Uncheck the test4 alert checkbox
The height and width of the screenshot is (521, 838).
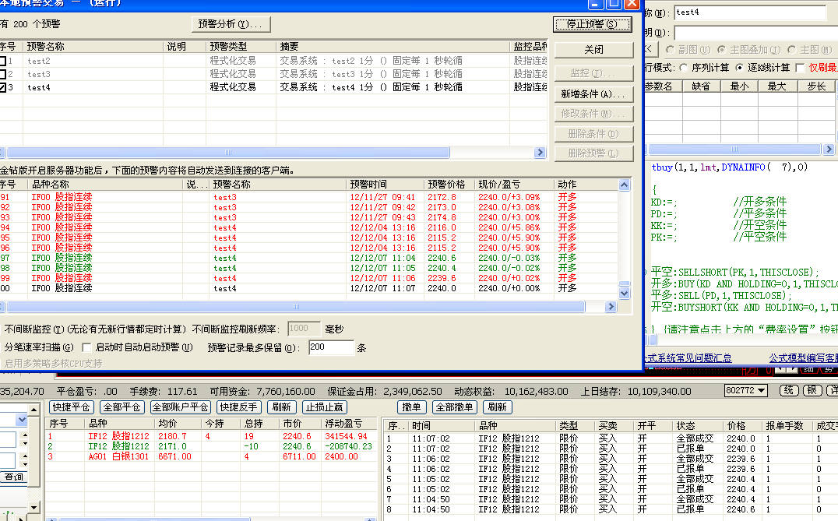click(x=2, y=87)
